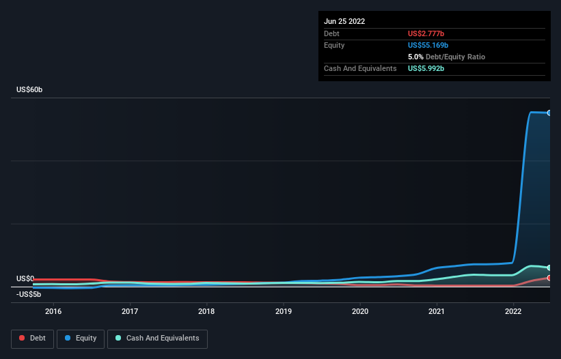Click the Debt label in tooltip

click(x=331, y=33)
